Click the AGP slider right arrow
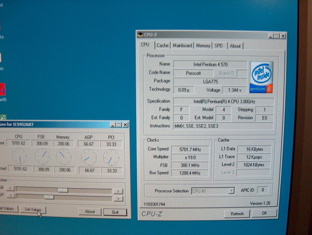The height and width of the screenshot is (235, 312). coord(119,199)
